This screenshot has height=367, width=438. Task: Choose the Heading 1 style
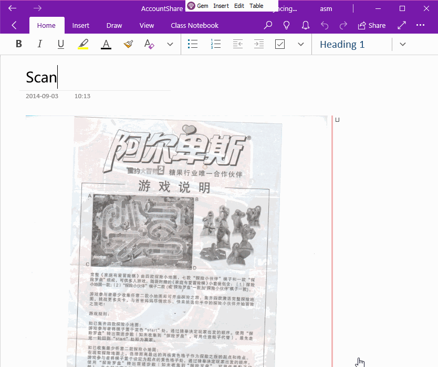(x=342, y=45)
